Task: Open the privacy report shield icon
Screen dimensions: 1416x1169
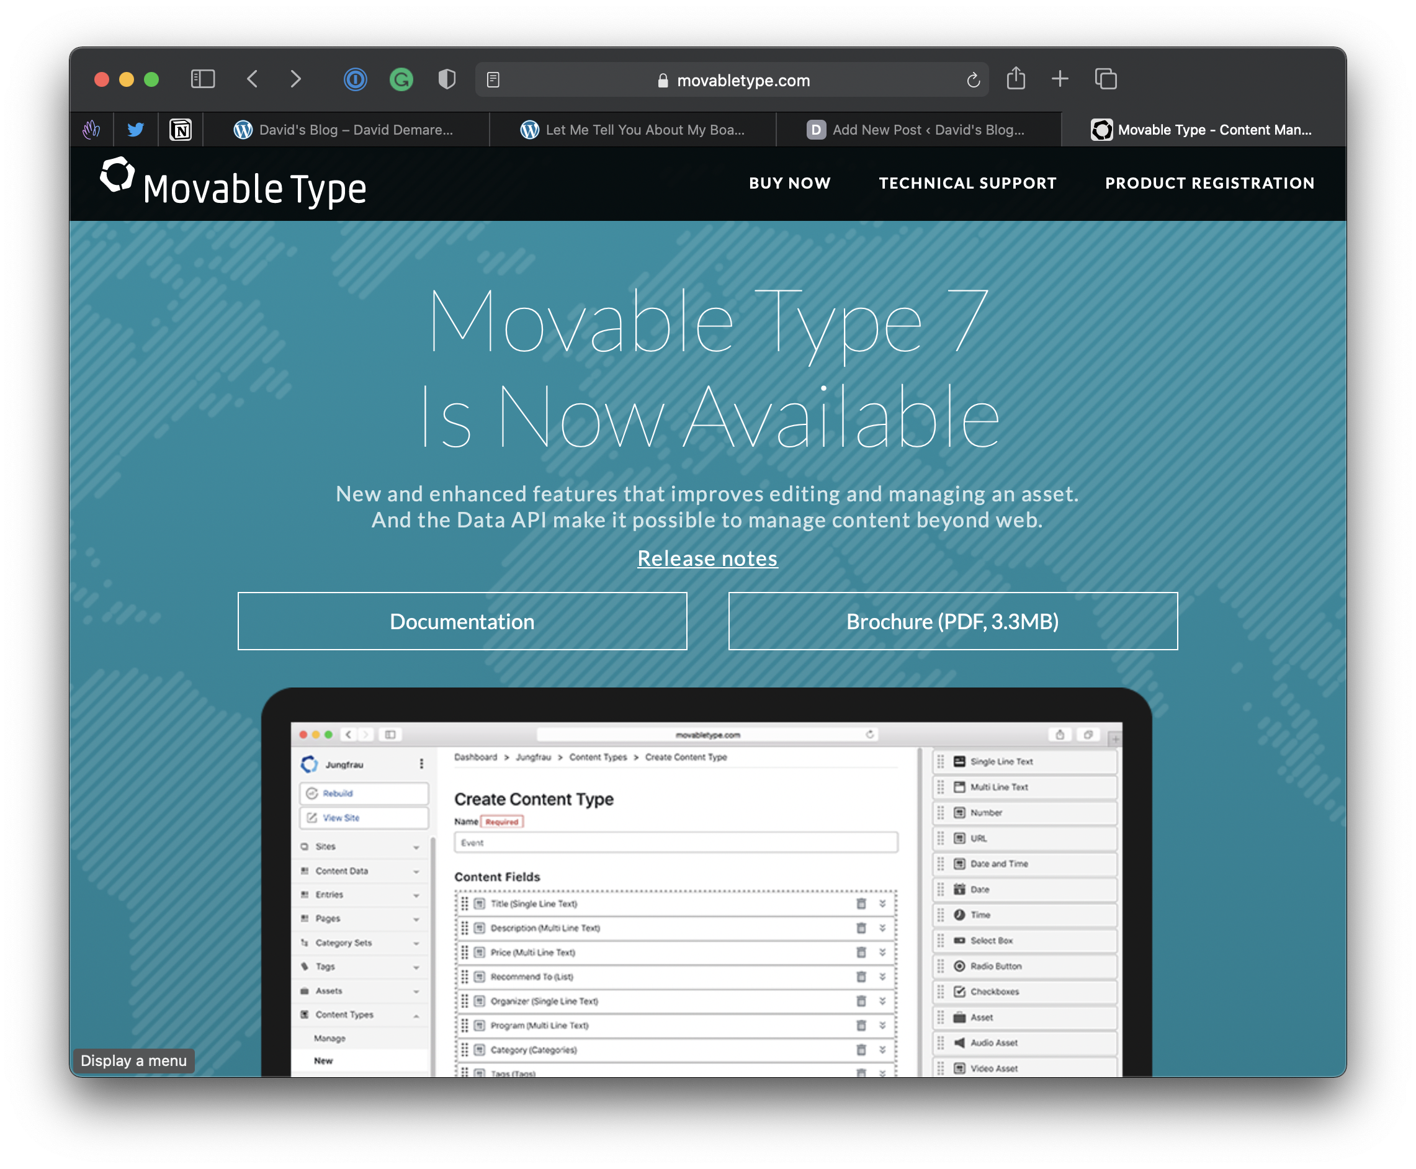Action: (x=447, y=79)
